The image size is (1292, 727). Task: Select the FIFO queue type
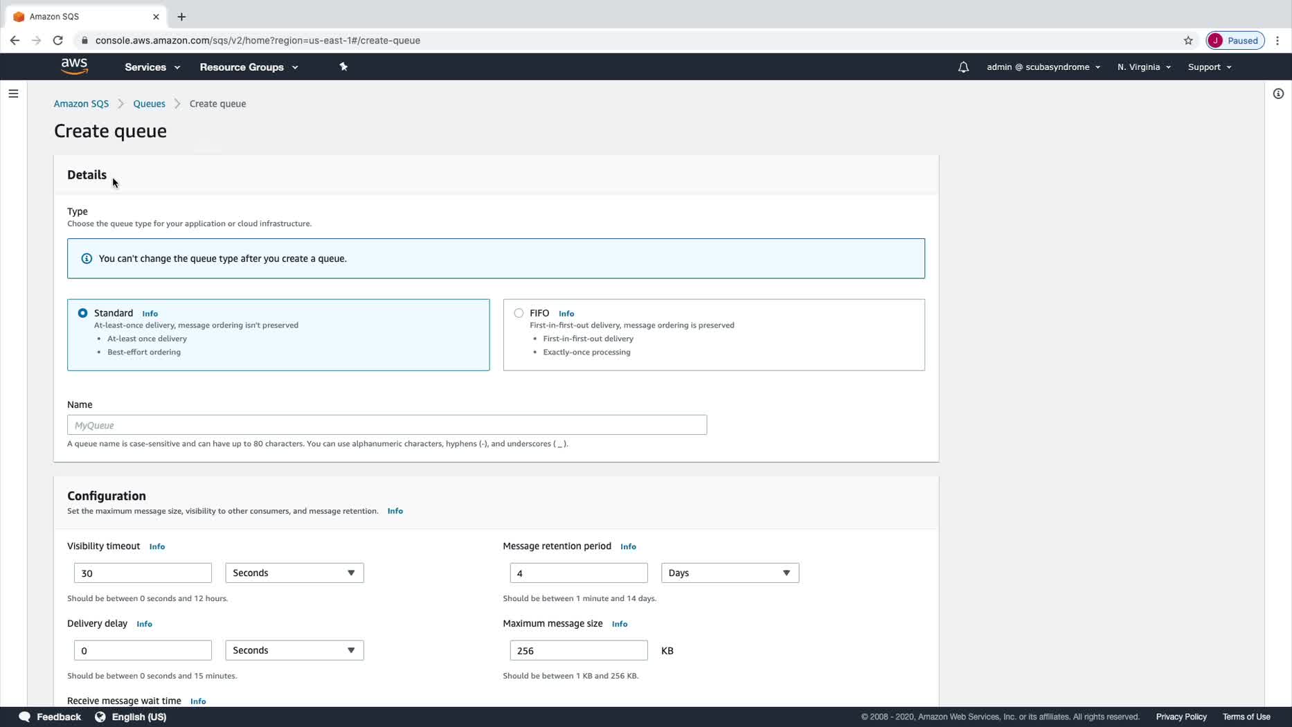519,313
